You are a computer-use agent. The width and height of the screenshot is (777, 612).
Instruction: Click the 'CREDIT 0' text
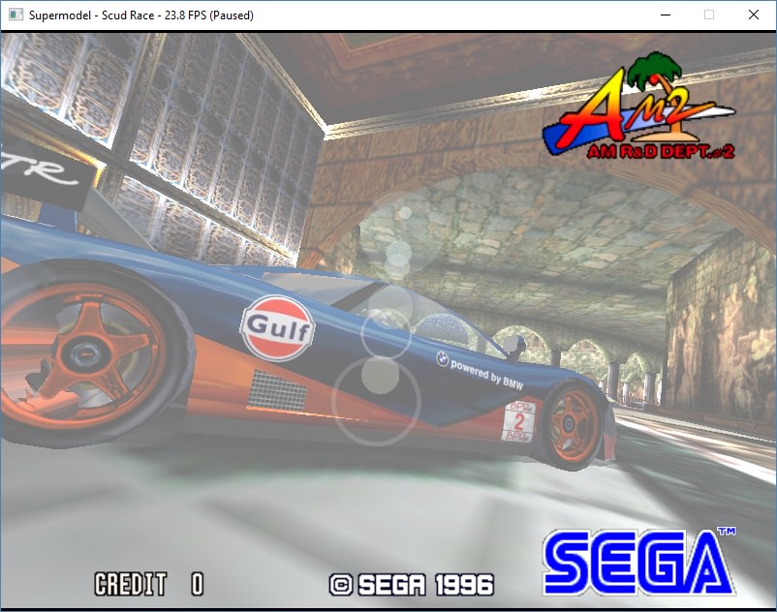(148, 584)
